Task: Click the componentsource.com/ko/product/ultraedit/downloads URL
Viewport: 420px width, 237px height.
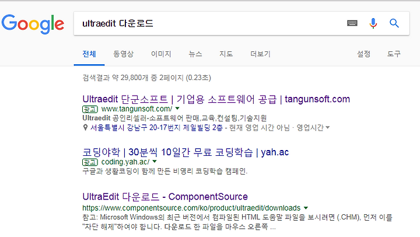Action: (x=191, y=208)
